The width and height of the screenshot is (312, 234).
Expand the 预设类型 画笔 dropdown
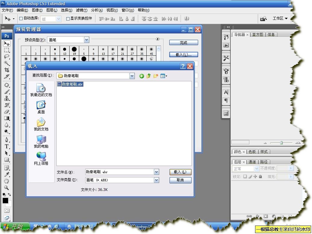[86, 40]
